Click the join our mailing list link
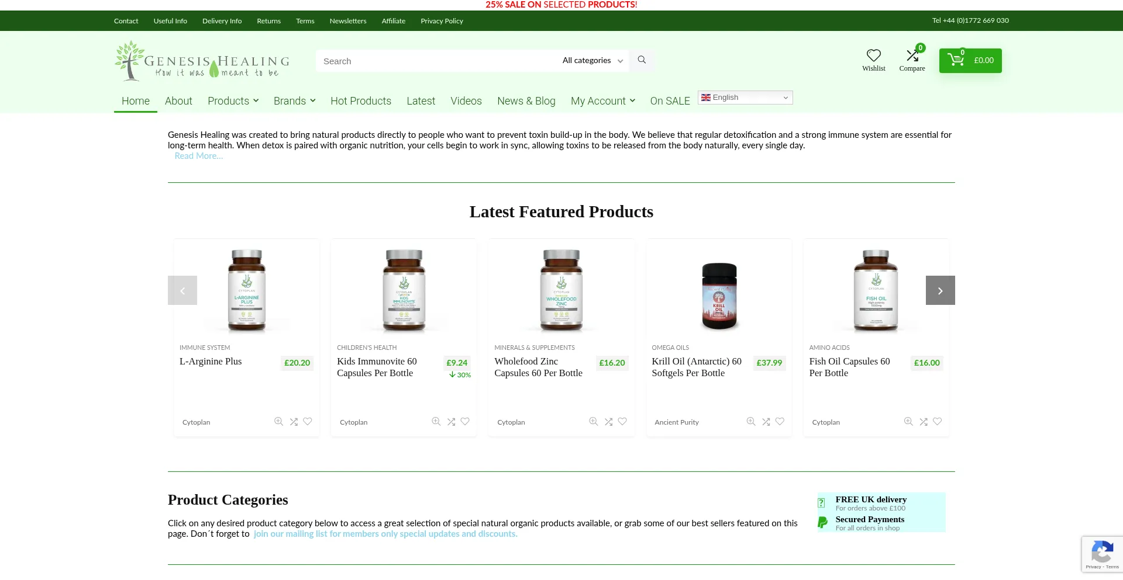The width and height of the screenshot is (1123, 580). click(x=385, y=534)
